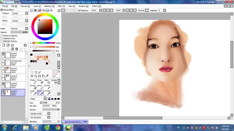Screen dimensions: 234x131
Task: Hide Layer5 with its eye icon
Action: click(3, 84)
